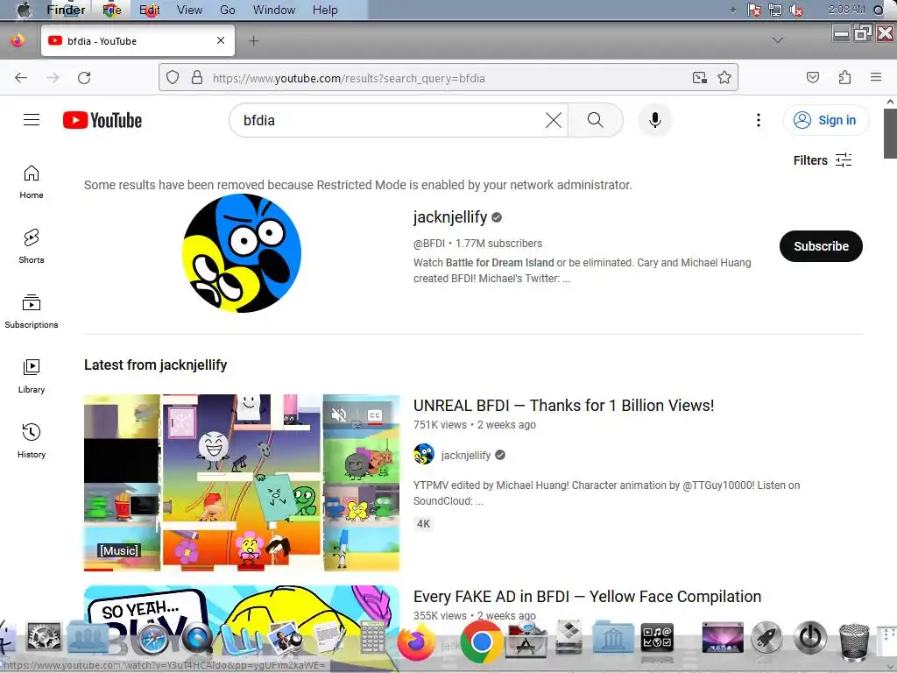Open the Trash in the dock
Screen dimensions: 897x673
tap(853, 642)
